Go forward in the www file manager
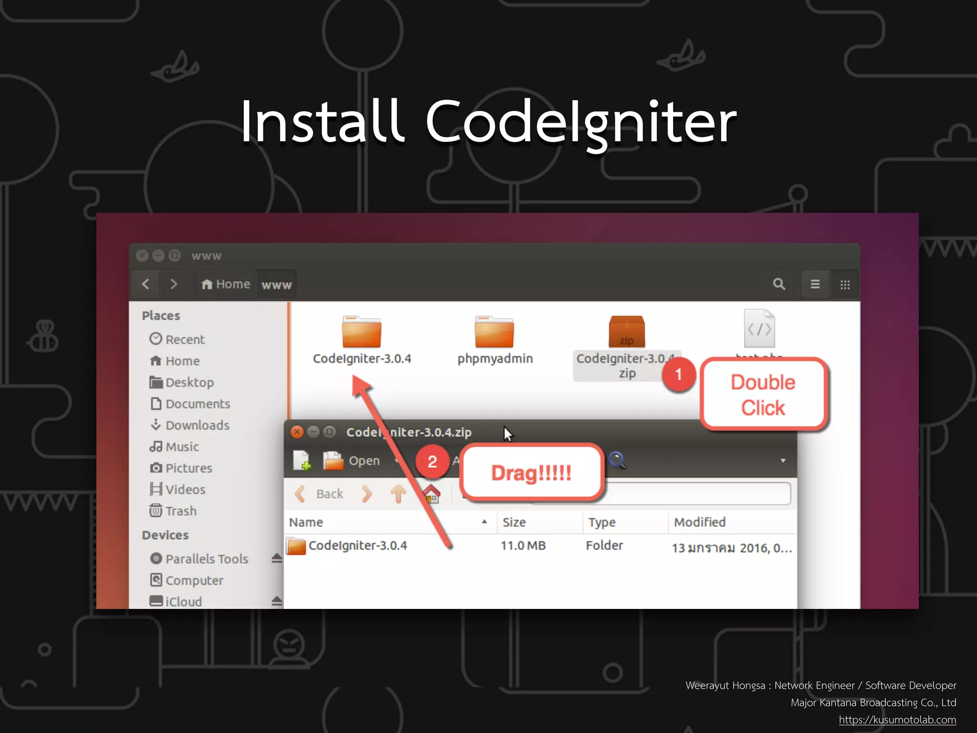This screenshot has height=733, width=977. coord(174,284)
